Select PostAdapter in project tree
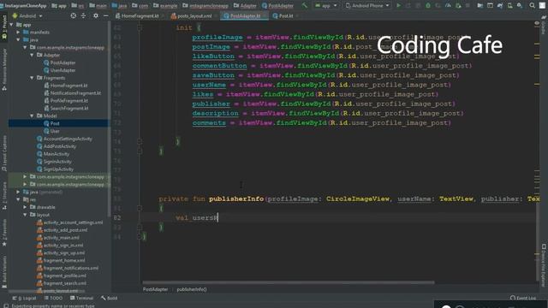 click(63, 62)
